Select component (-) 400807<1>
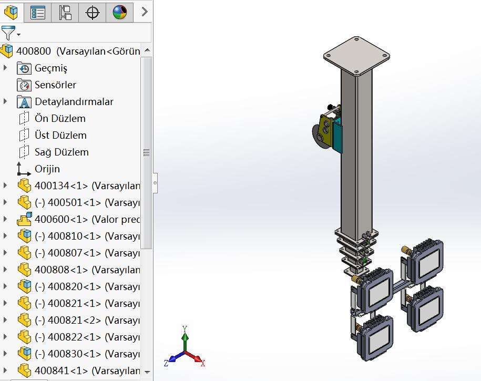The width and height of the screenshot is (481, 381). pos(87,253)
